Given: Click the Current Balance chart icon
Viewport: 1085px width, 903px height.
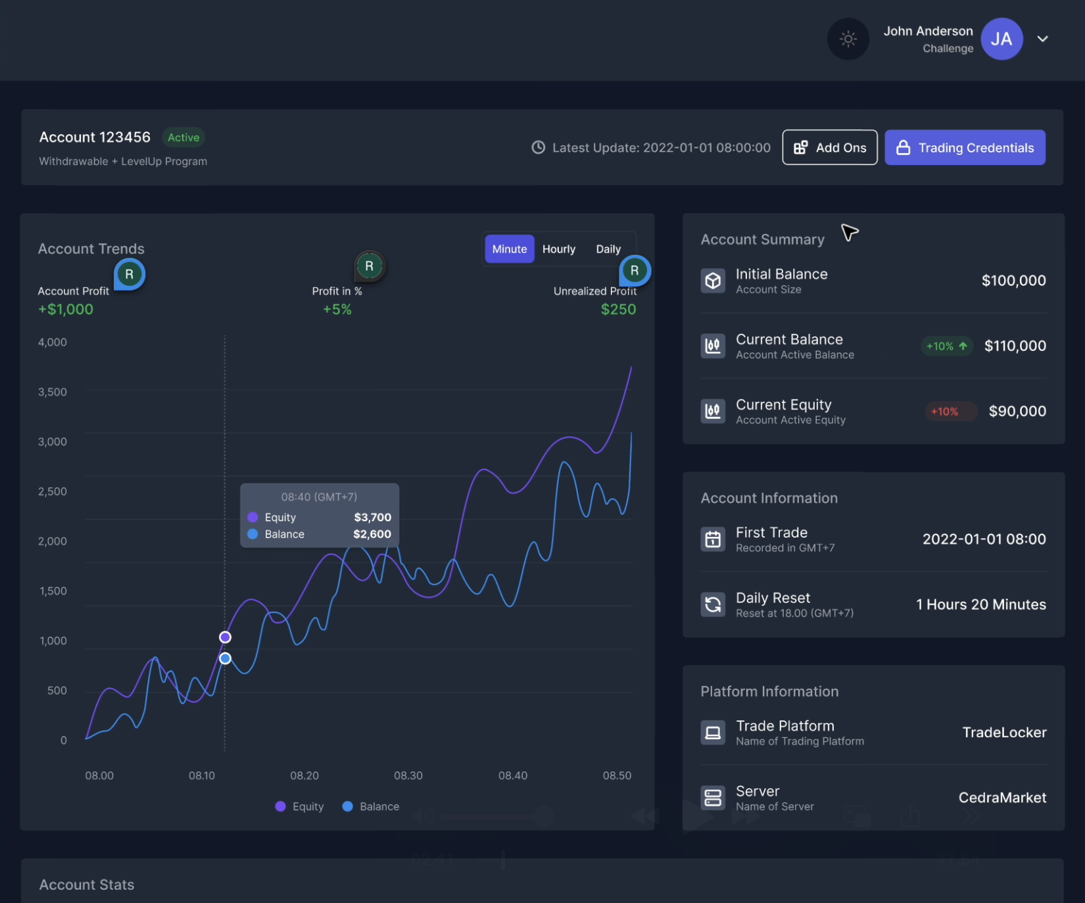Looking at the screenshot, I should [x=713, y=346].
